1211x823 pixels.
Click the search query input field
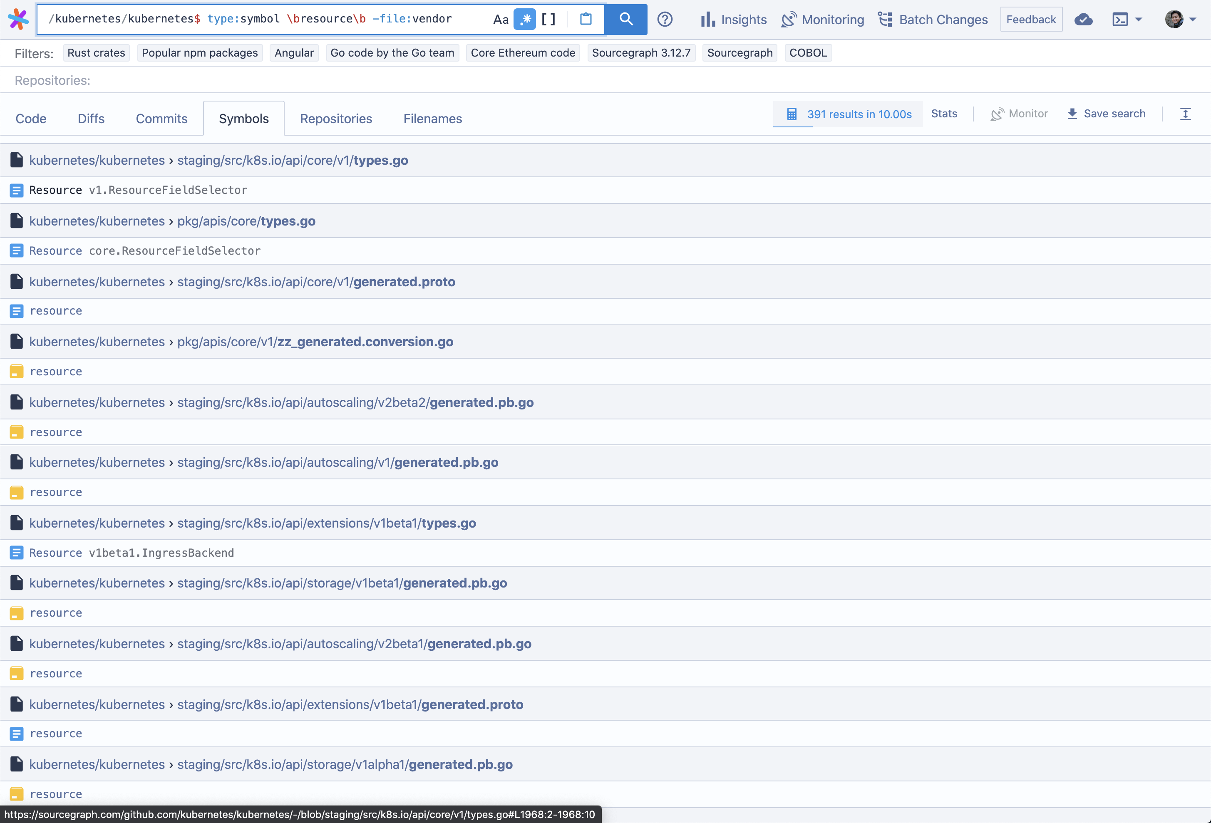click(x=261, y=19)
